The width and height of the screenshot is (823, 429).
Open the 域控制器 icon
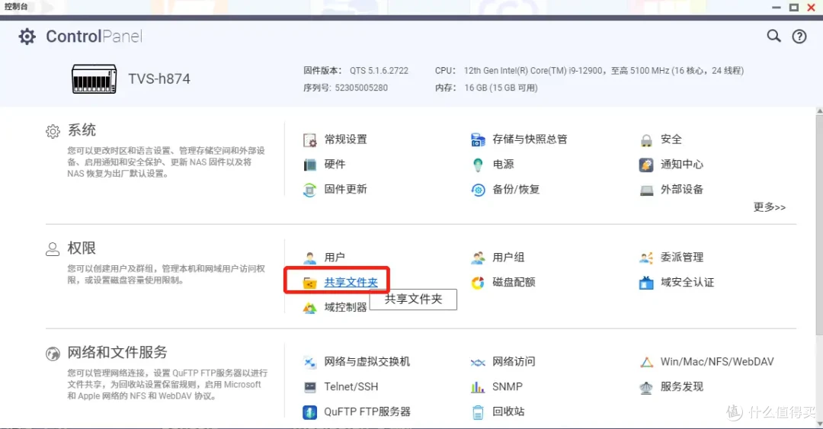[x=309, y=308]
